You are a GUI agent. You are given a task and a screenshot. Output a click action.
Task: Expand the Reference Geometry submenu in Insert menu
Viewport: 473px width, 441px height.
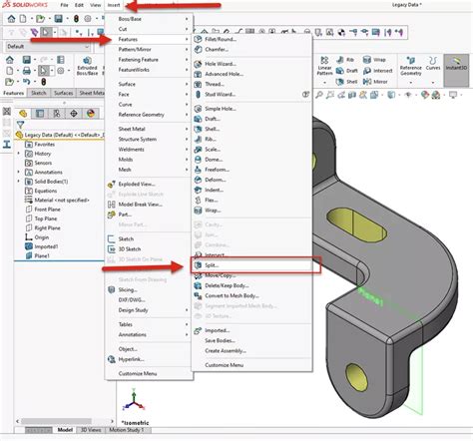point(149,115)
